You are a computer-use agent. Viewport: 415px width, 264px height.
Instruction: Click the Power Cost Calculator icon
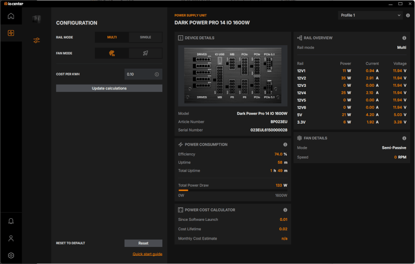pyautogui.click(x=181, y=210)
